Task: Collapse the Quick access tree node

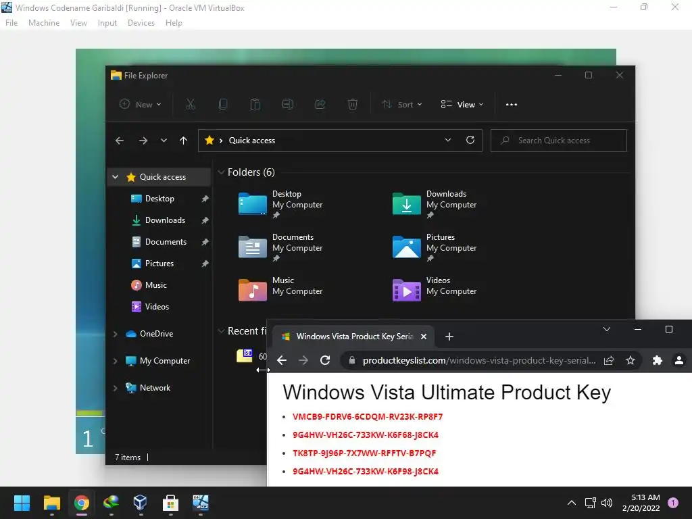Action: (115, 176)
